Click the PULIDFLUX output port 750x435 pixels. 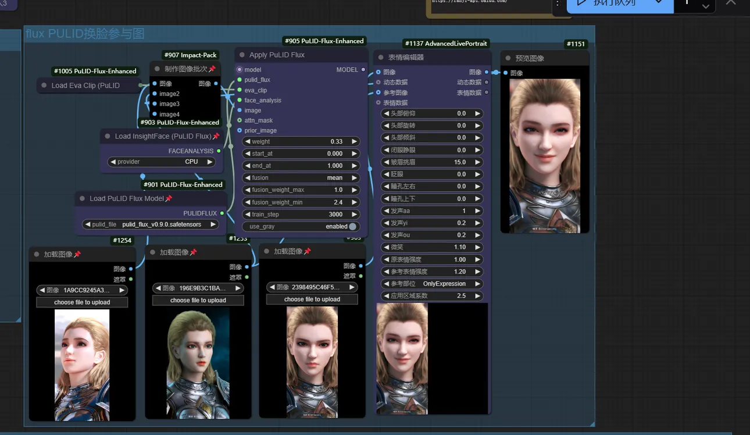click(222, 213)
